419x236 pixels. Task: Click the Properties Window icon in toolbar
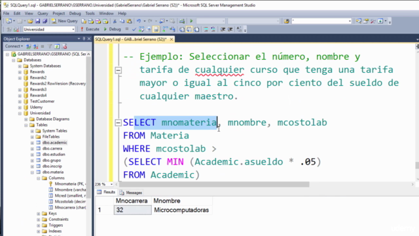click(x=366, y=21)
